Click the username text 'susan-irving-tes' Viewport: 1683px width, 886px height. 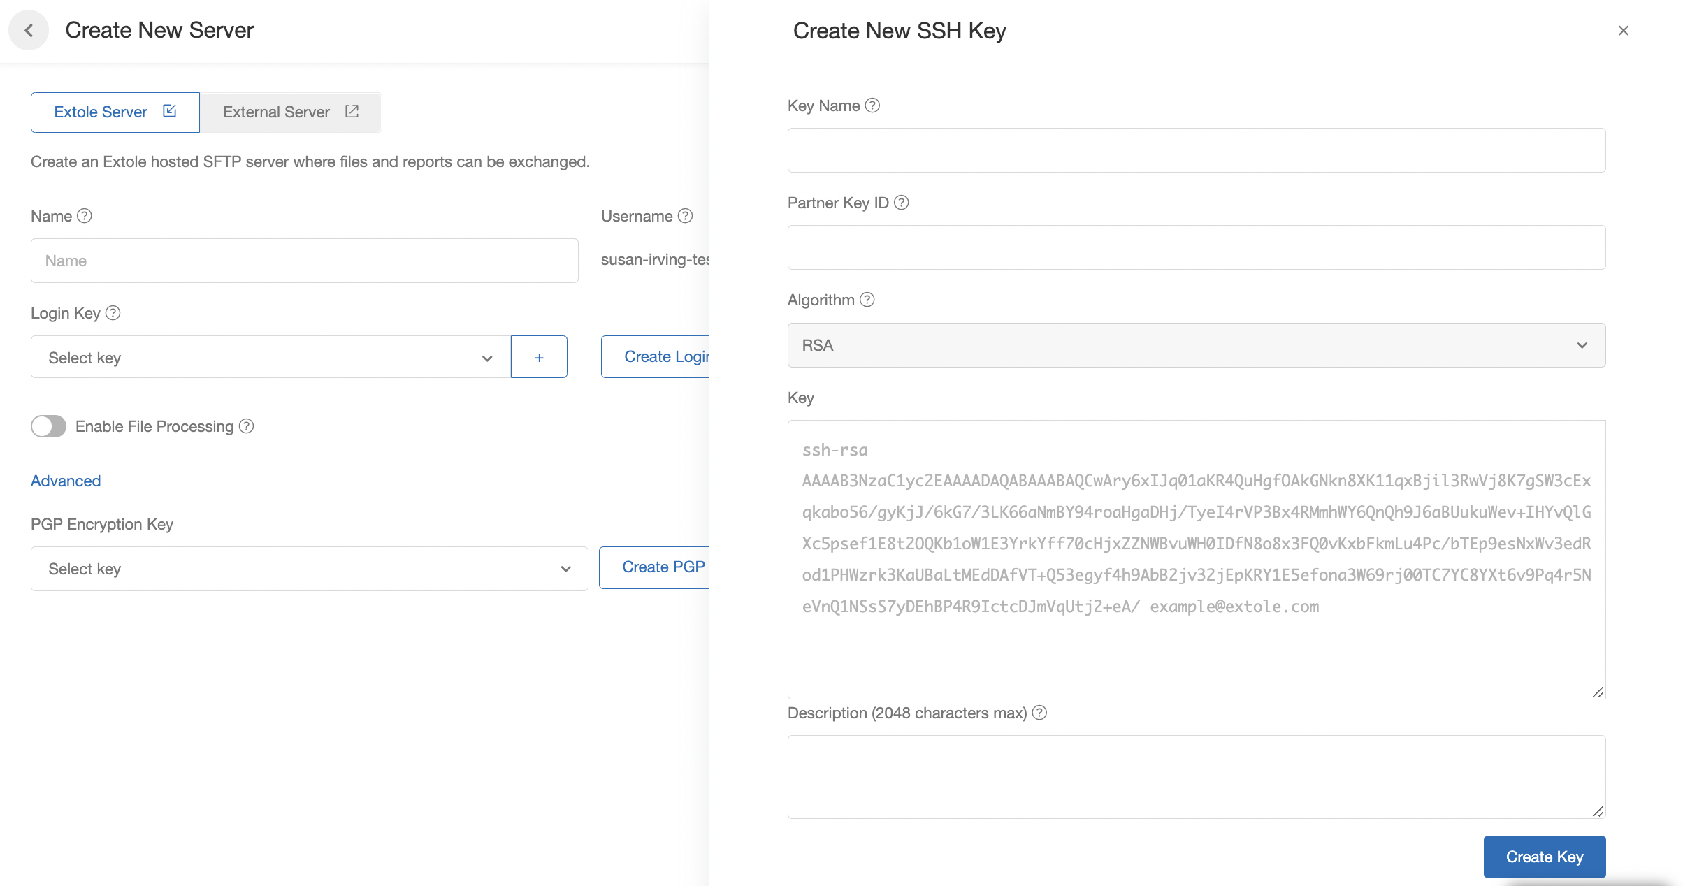click(655, 259)
